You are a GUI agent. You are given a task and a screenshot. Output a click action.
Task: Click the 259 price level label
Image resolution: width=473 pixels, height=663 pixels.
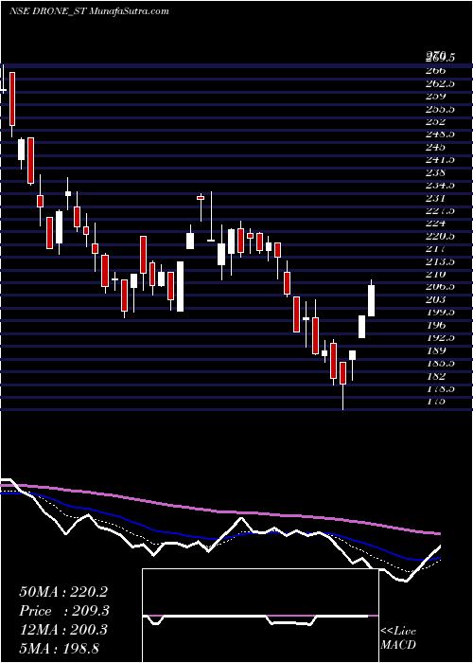coord(435,96)
